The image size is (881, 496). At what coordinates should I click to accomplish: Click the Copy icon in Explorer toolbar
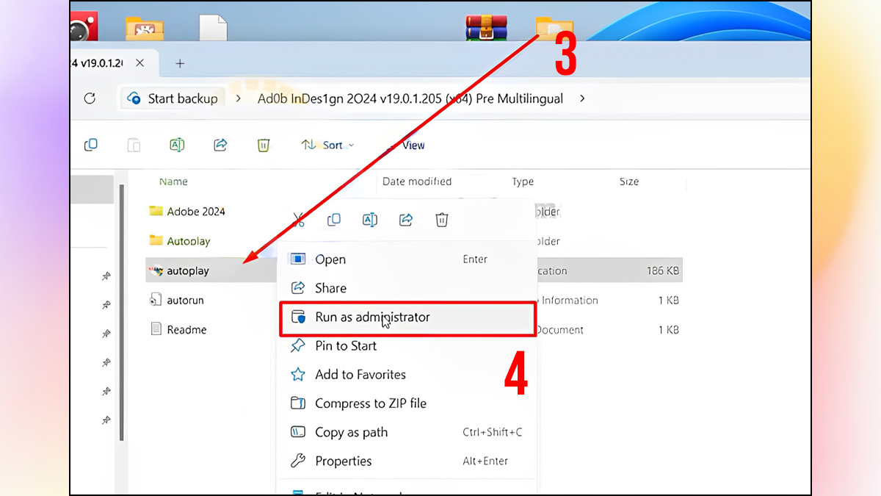(90, 145)
